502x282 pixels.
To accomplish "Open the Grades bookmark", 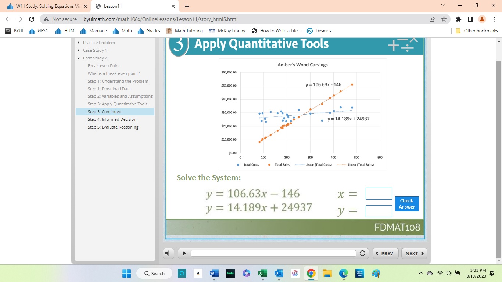I will click(149, 31).
